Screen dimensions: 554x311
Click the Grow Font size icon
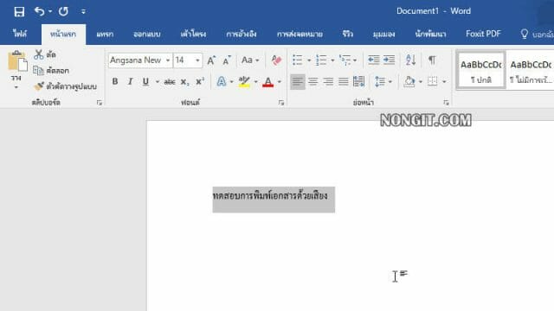pyautogui.click(x=211, y=60)
